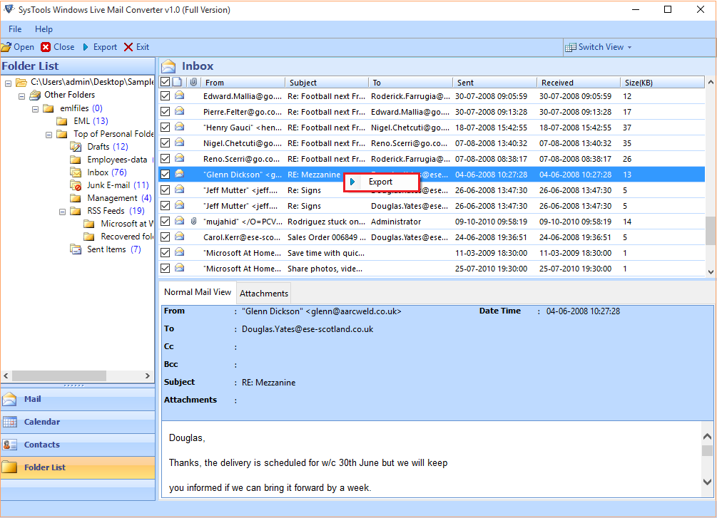
Task: Click the blue Export arrow in toolbar
Action: click(86, 47)
